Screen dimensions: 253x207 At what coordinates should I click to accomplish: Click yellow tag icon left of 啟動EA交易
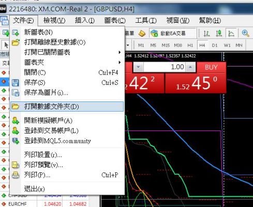(x=142, y=33)
